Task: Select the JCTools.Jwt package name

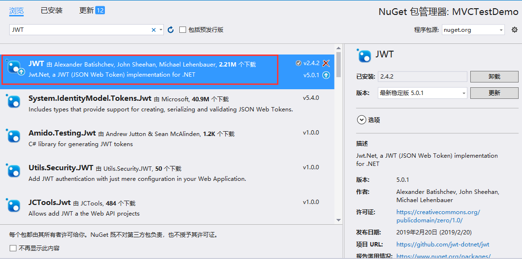Action: click(x=50, y=203)
